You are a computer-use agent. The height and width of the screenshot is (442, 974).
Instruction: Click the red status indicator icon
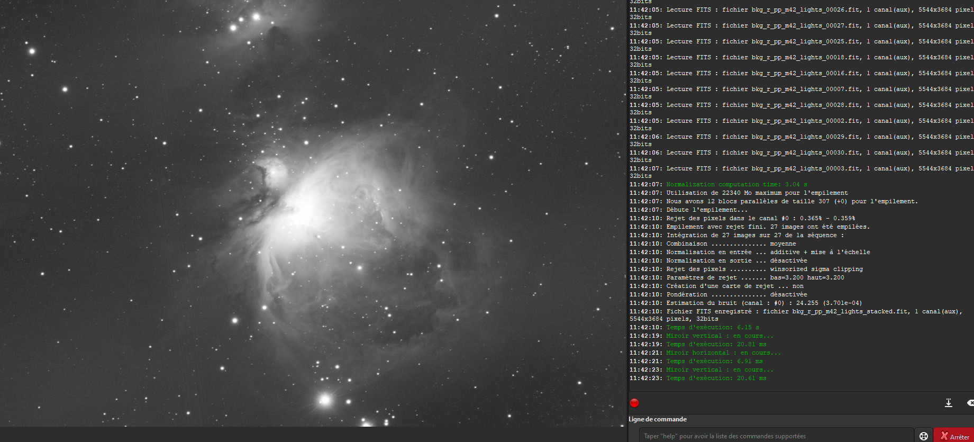click(x=634, y=403)
